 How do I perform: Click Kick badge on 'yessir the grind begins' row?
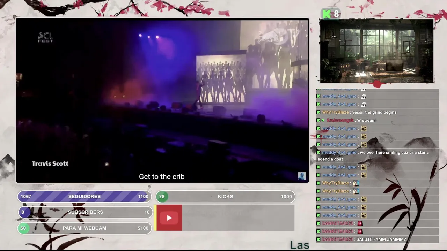pyautogui.click(x=318, y=112)
